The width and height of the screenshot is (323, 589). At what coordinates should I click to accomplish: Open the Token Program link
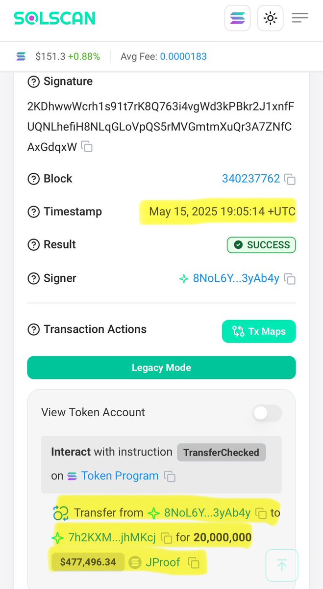pos(120,476)
